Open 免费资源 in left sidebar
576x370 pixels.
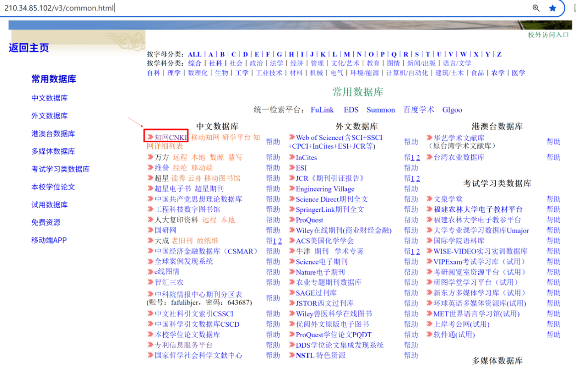(46, 222)
